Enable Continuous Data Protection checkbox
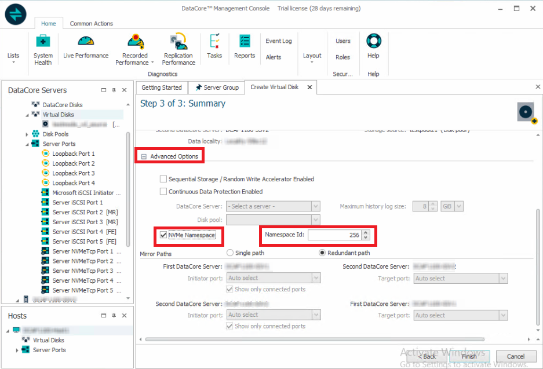This screenshot has height=369, width=543. (x=163, y=192)
